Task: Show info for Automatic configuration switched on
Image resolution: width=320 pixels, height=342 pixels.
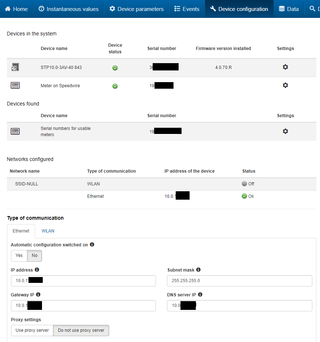Action: click(x=92, y=245)
